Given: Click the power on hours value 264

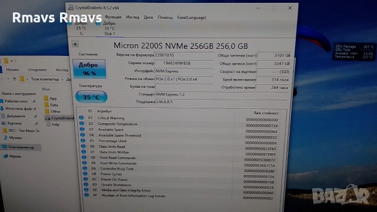Looking at the screenshot, I should coord(272,88).
